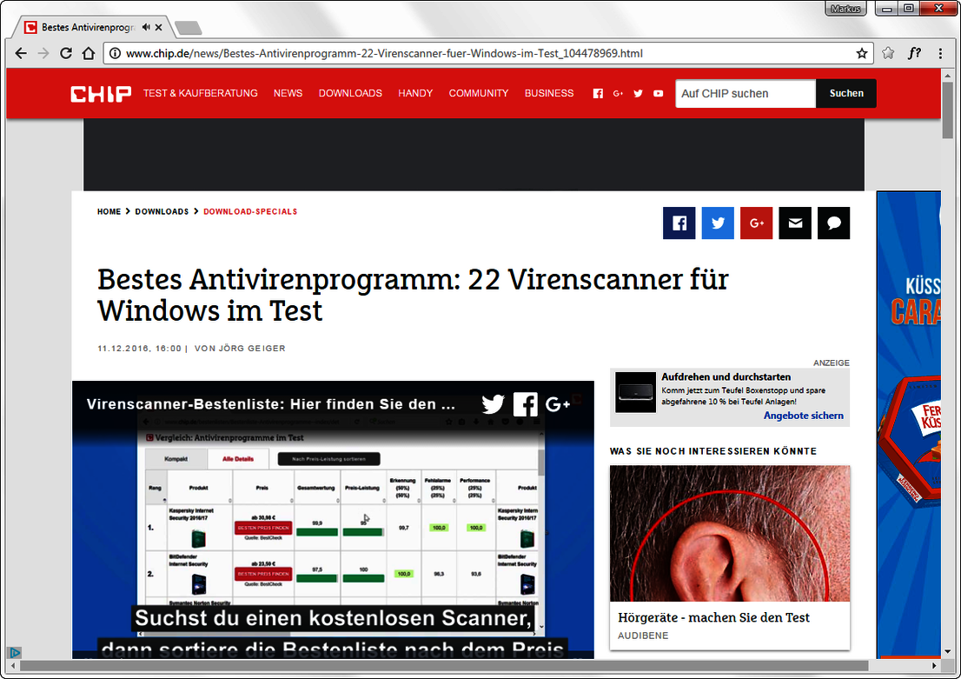
Task: Bookmark page with star icon in address bar
Action: (861, 53)
